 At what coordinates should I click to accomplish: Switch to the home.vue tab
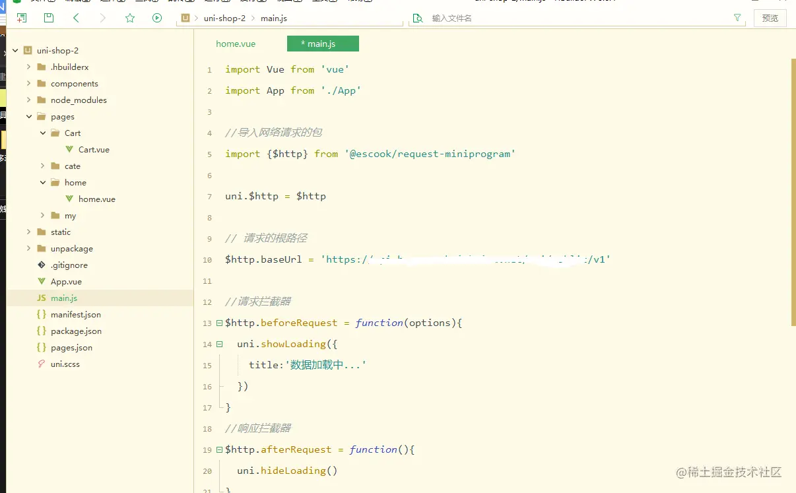236,44
